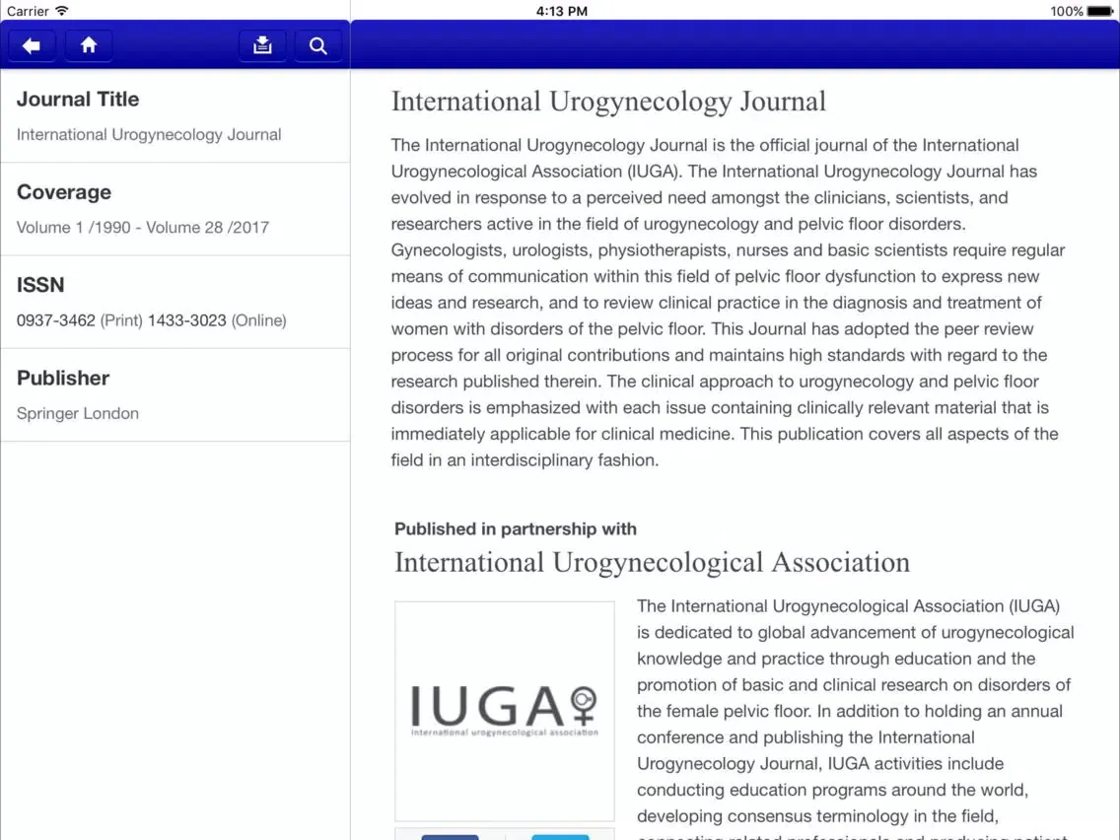Tap the 4:13 PM clock
Image resolution: width=1120 pixels, height=840 pixels.
(561, 11)
